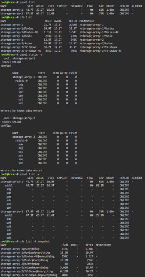
Task: Click the '6.13M' snapshot used value
Action: [64, 271]
